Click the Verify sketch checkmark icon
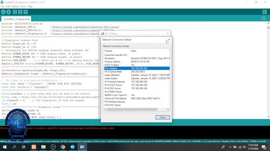Image resolution: width=270 pixels, height=151 pixels. click(x=3, y=12)
